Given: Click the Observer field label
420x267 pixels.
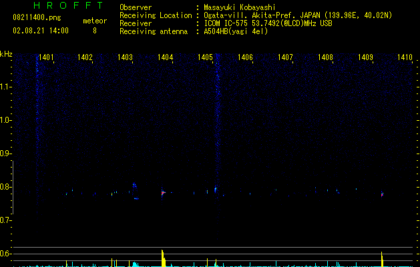Looking at the screenshot, I should click(136, 7).
